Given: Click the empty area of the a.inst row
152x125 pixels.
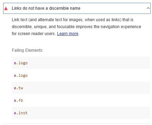Looking at the screenshot, I should pyautogui.click(x=89, y=113).
